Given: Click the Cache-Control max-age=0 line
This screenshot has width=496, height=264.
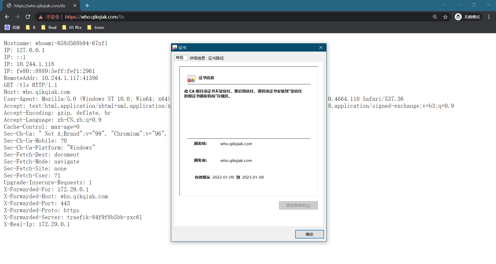Looking at the screenshot, I should 41,127.
